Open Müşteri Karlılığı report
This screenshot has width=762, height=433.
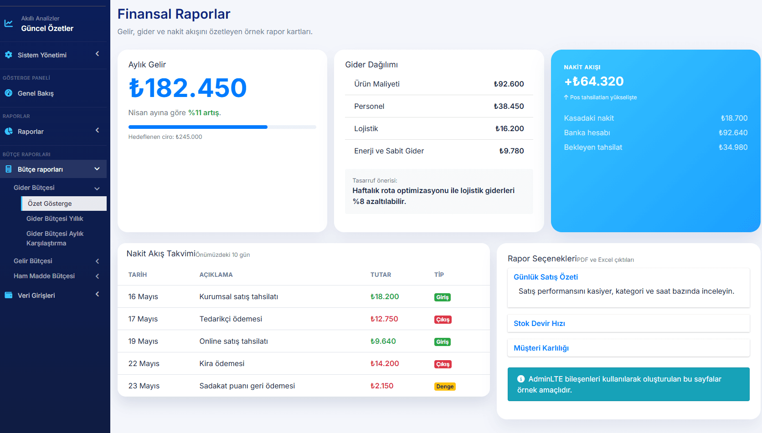point(541,348)
